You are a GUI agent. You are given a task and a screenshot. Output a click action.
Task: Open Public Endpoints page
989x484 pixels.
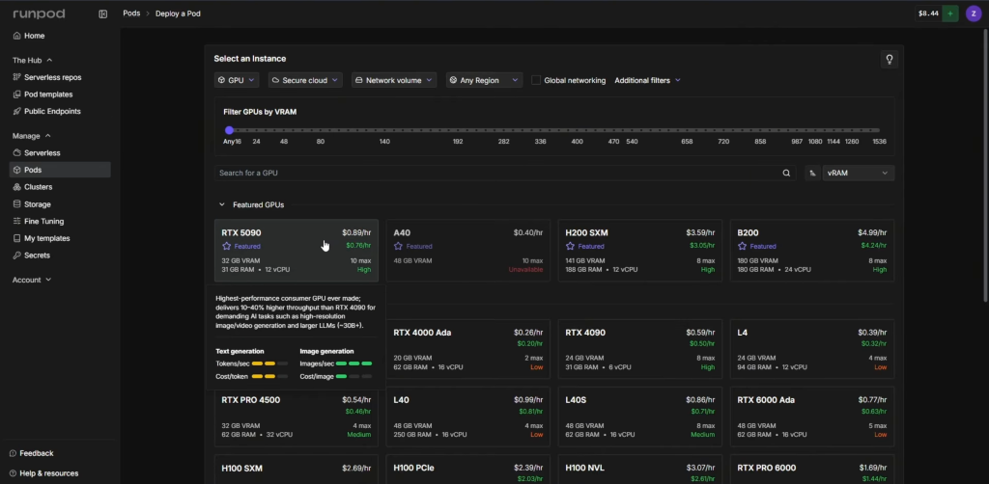coord(52,112)
